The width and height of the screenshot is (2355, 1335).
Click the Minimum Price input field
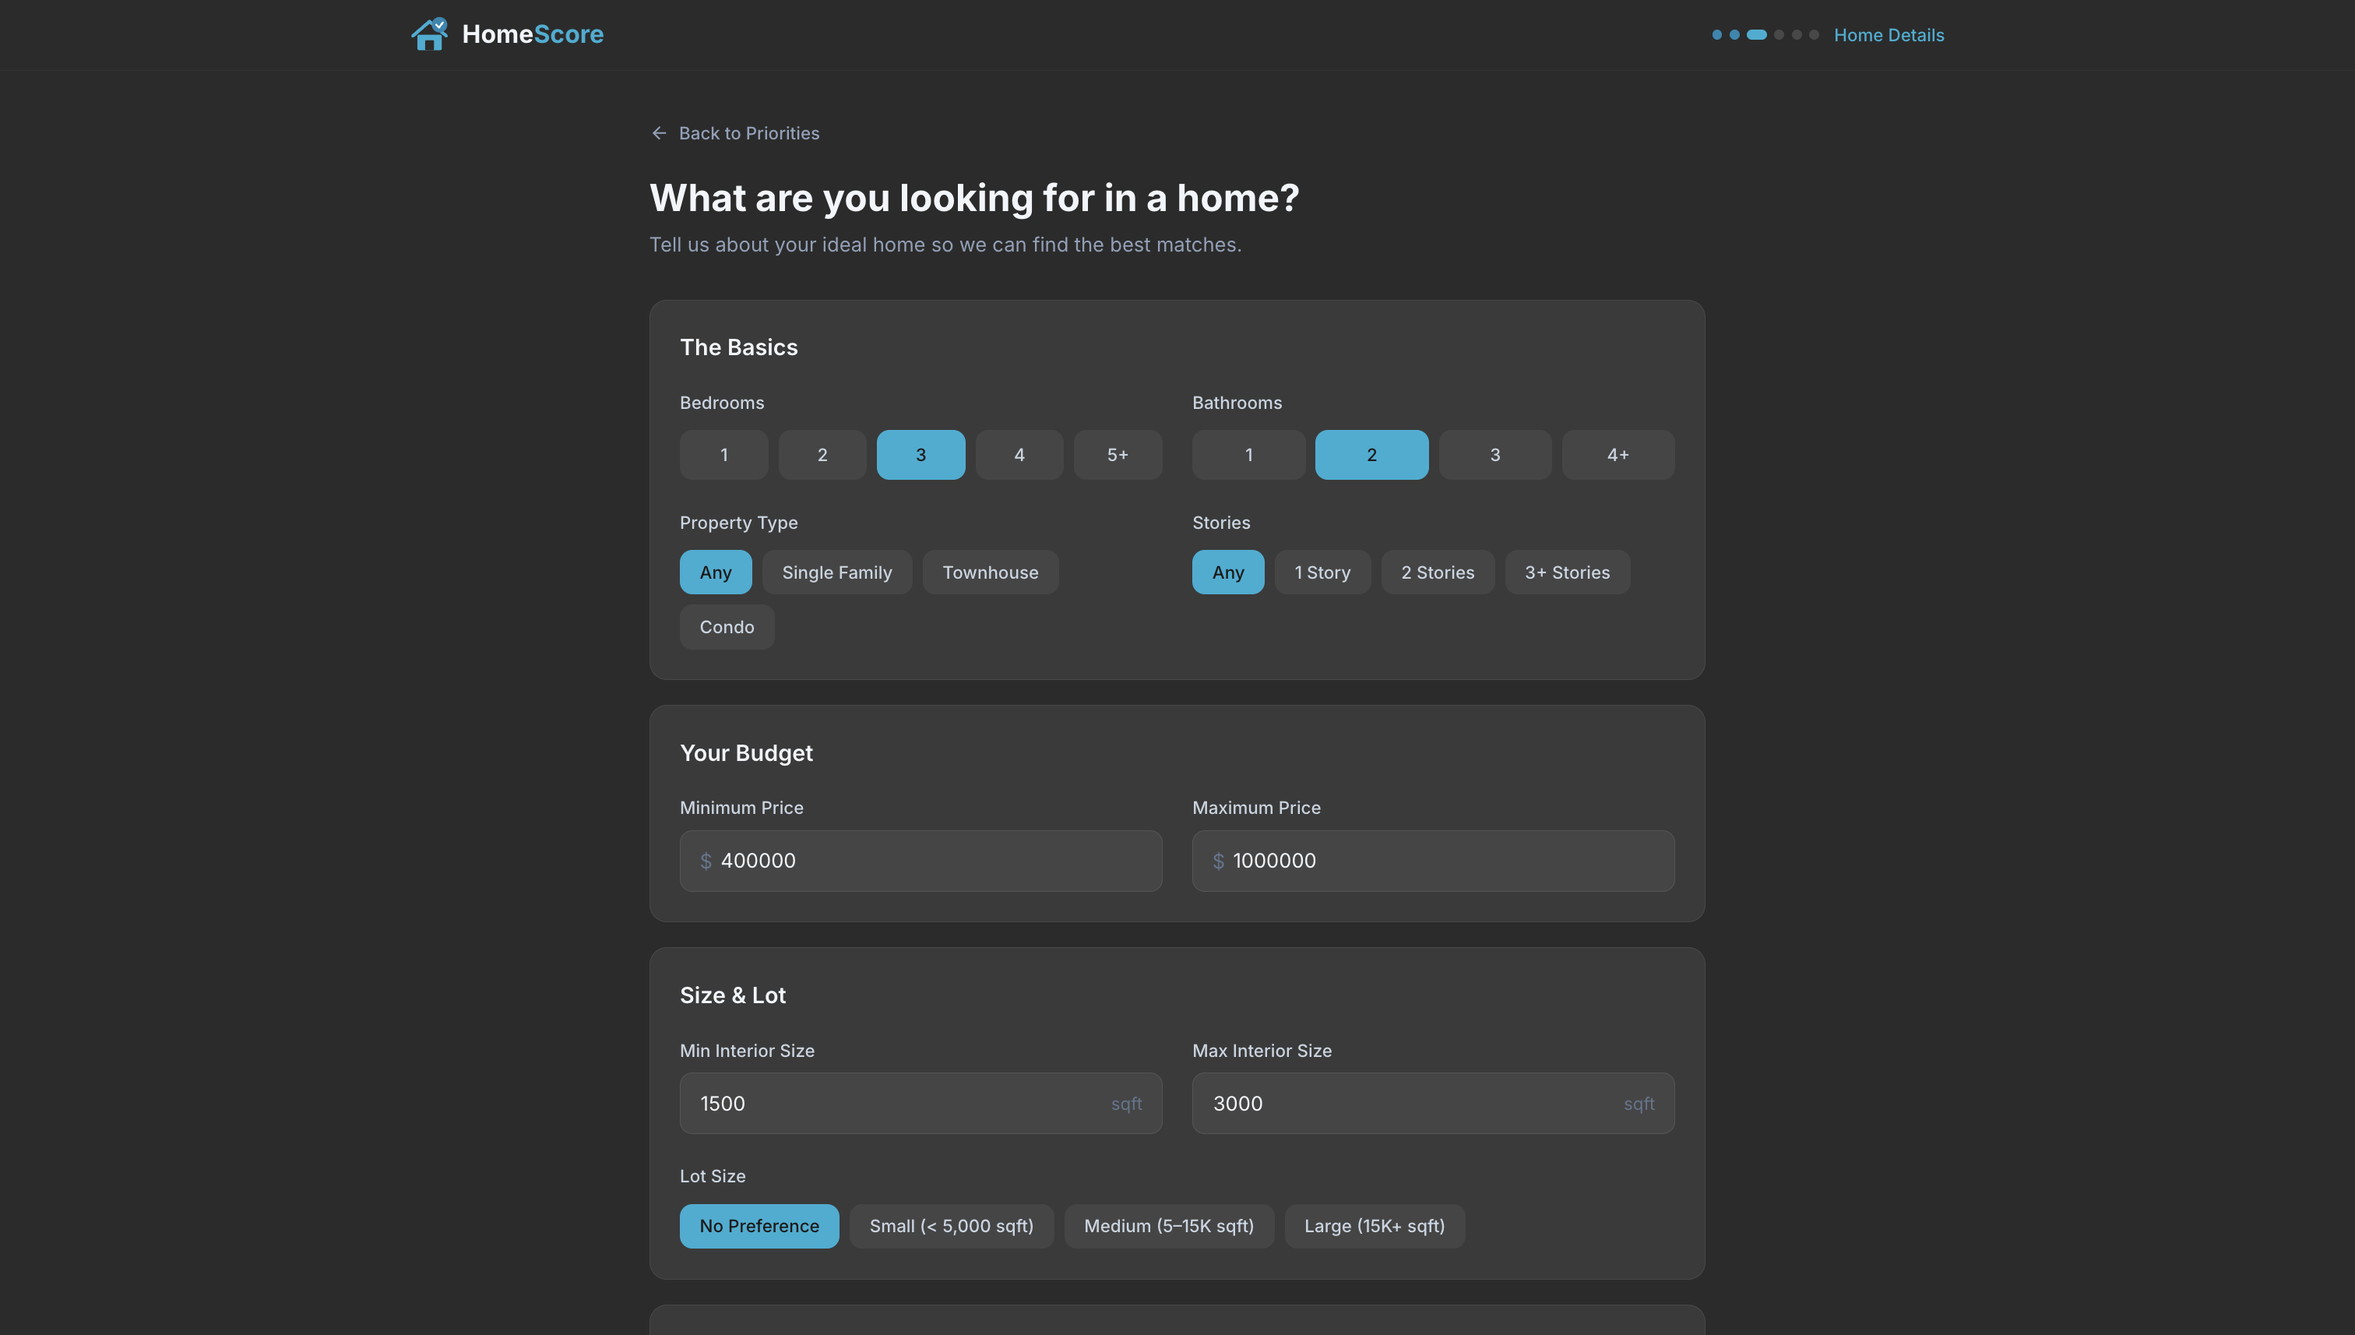click(921, 861)
